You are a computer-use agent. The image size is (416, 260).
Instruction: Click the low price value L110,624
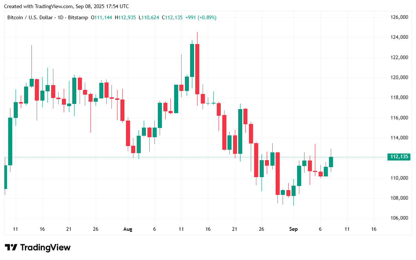pos(149,17)
